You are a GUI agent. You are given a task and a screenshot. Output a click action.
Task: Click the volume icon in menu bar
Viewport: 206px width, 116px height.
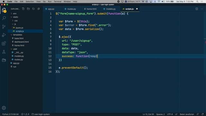163,1
